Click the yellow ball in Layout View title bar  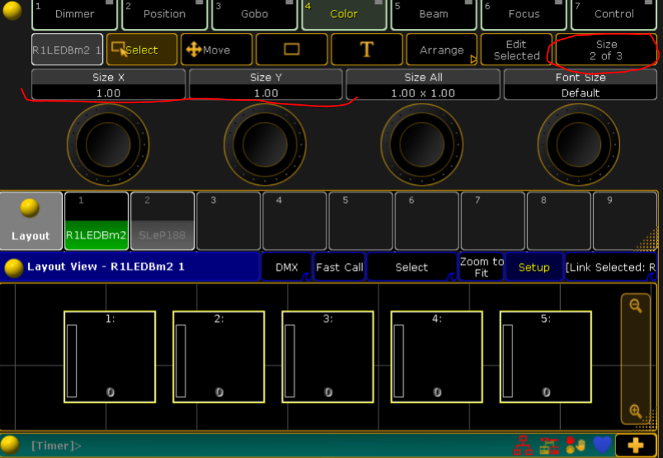pos(13,268)
